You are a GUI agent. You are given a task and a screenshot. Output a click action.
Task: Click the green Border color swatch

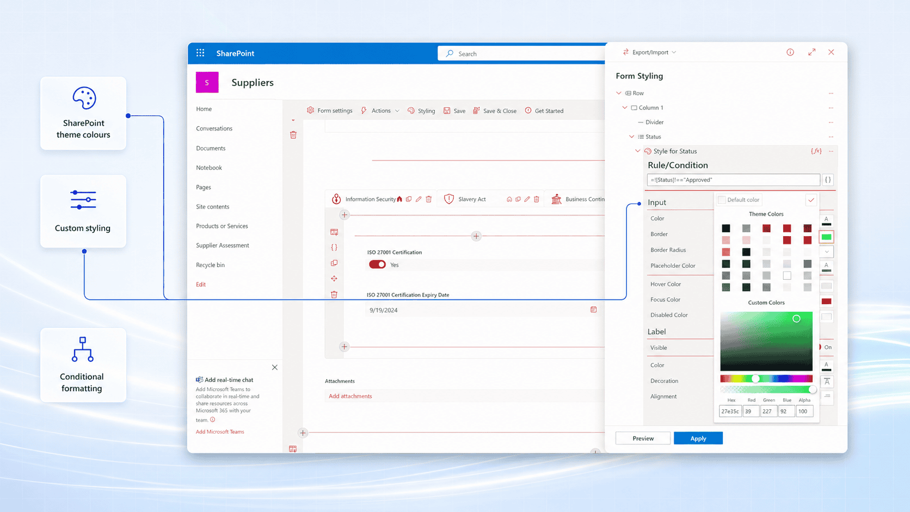tap(826, 237)
